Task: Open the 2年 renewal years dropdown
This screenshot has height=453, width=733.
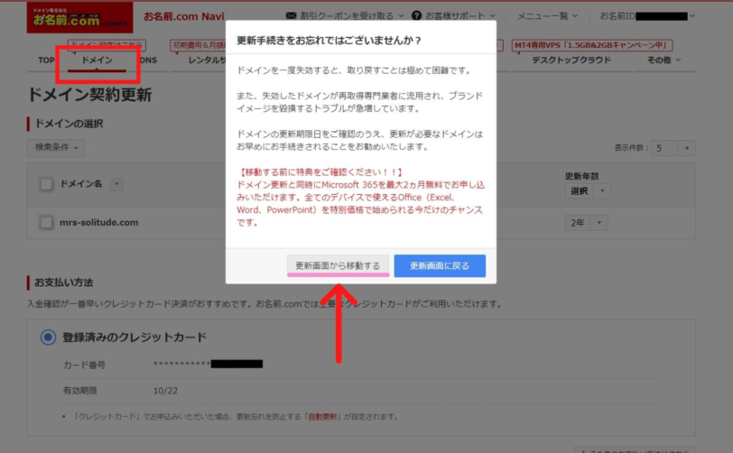Action: tap(586, 223)
